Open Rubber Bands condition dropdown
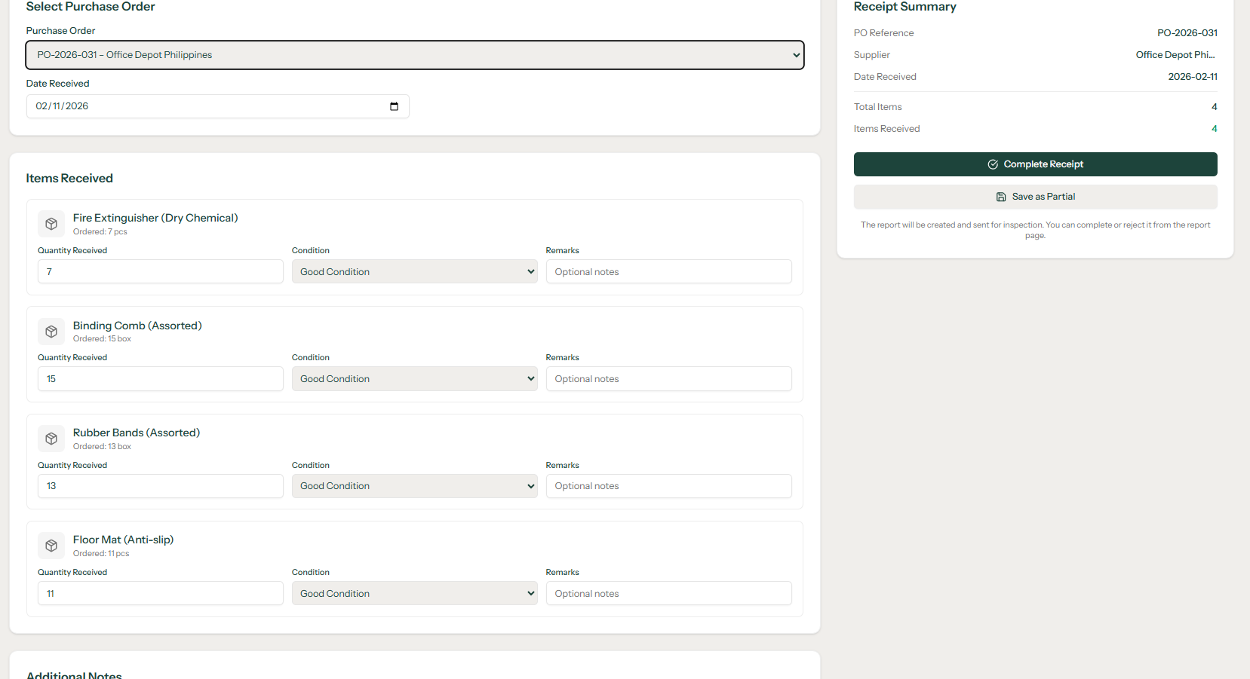This screenshot has height=679, width=1250. pyautogui.click(x=415, y=486)
